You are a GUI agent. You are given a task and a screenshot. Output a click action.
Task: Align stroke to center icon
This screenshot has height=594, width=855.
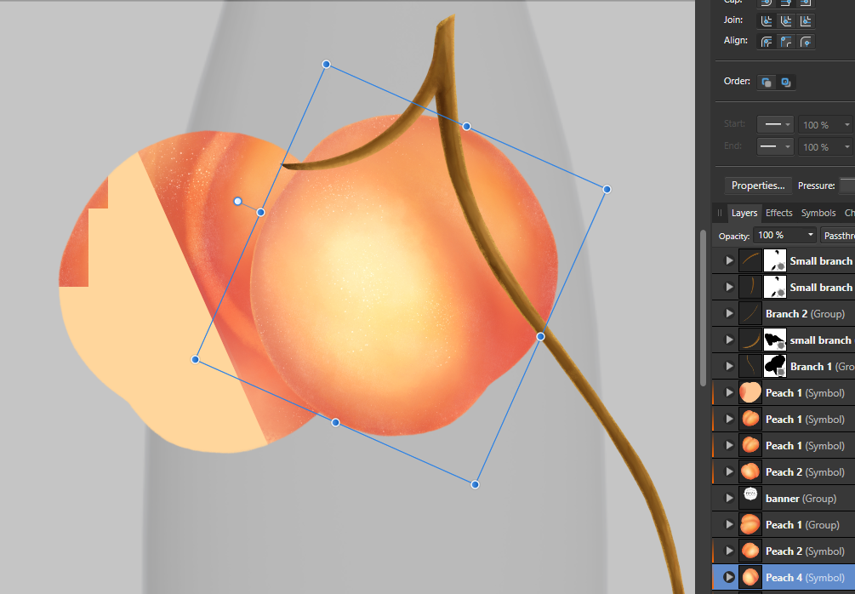(767, 42)
